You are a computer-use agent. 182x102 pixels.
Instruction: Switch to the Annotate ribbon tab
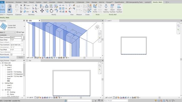tap(52, 2)
